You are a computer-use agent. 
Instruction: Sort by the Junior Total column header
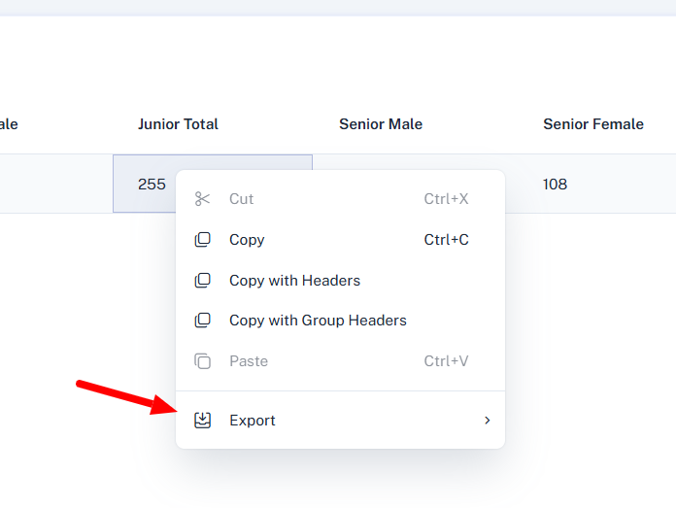click(178, 124)
